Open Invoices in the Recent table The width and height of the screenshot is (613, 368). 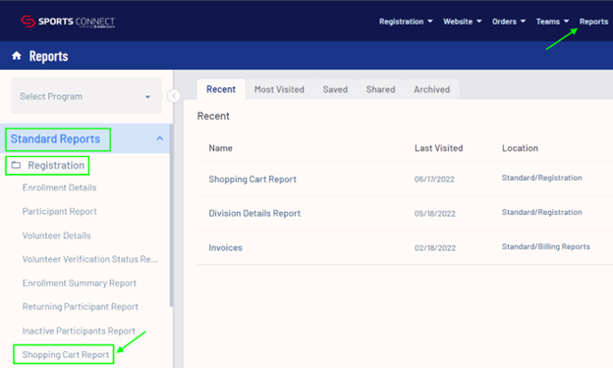point(225,247)
